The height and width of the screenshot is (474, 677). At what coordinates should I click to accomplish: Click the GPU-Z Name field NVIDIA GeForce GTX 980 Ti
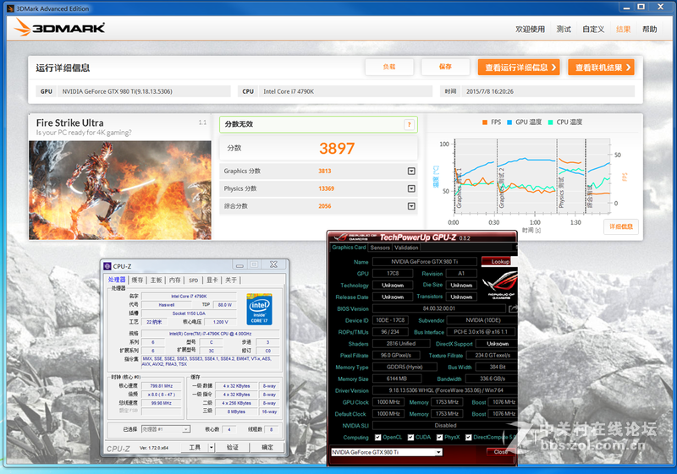coord(425,262)
